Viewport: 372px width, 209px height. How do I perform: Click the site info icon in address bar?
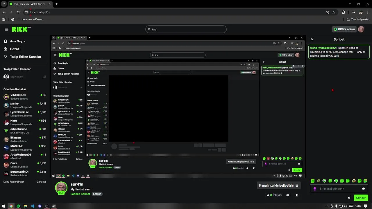tap(26, 12)
